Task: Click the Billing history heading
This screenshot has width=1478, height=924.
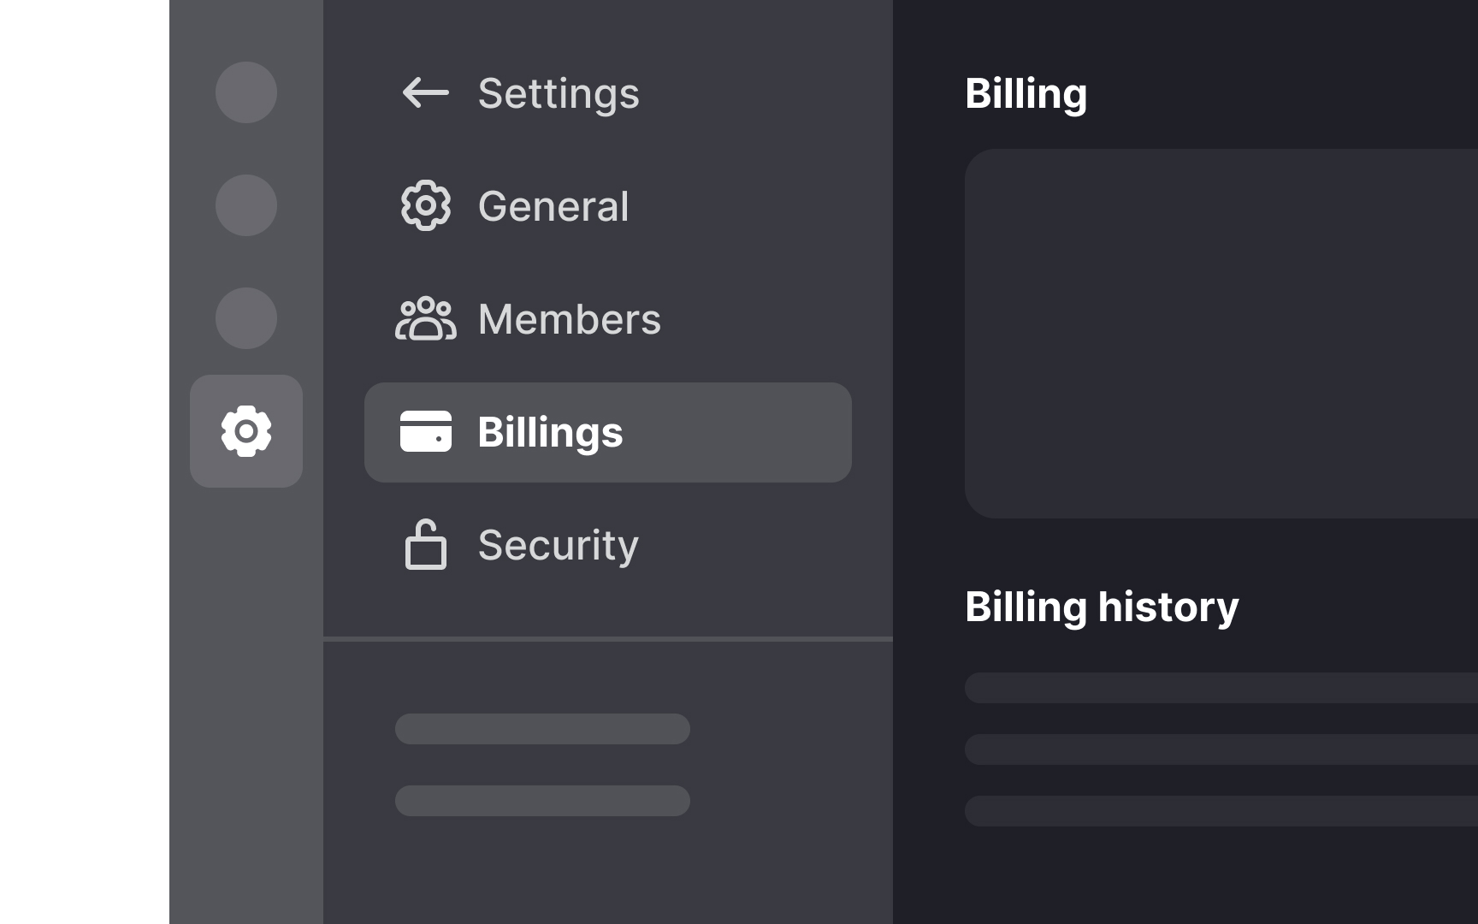Action: (1102, 607)
